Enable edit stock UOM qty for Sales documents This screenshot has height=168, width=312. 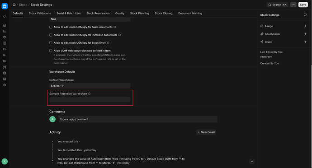51,27
